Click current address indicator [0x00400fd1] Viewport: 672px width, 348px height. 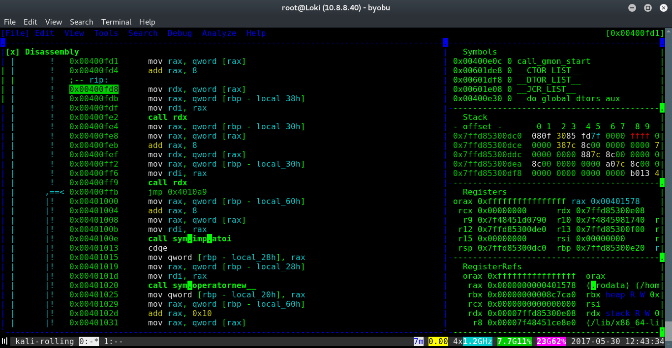635,33
